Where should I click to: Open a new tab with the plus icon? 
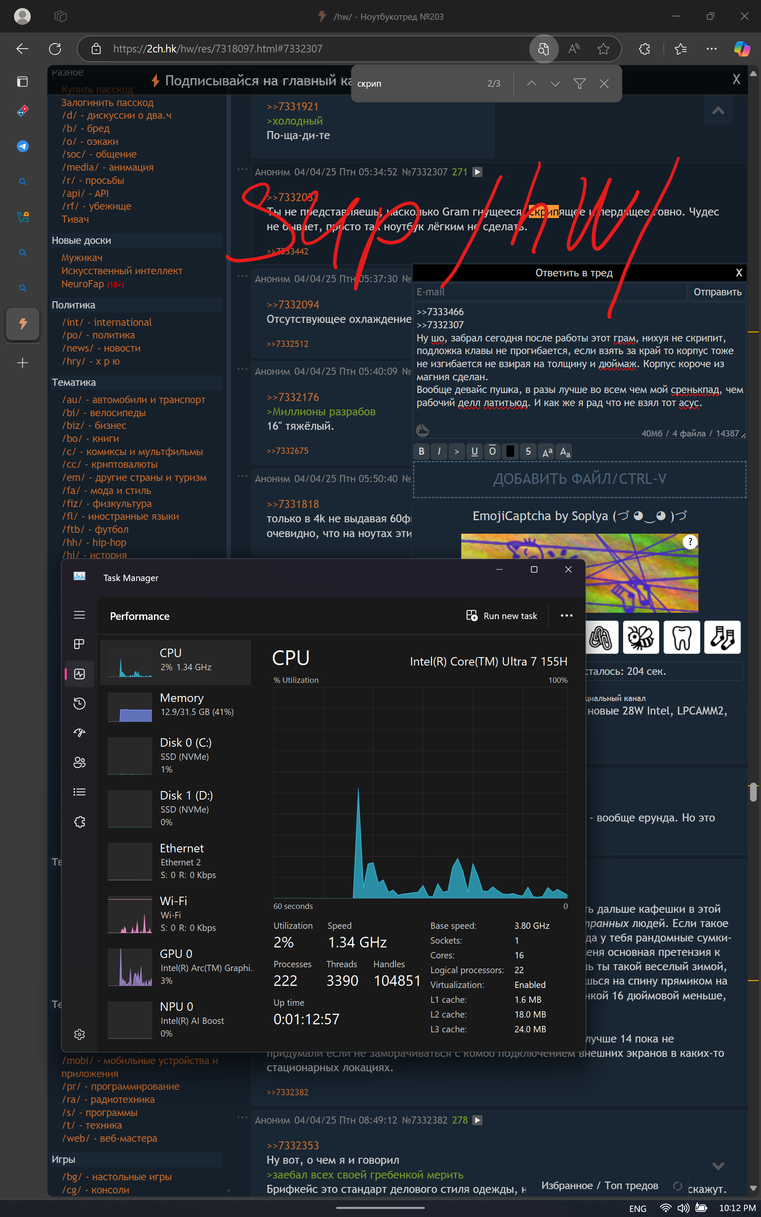click(23, 363)
